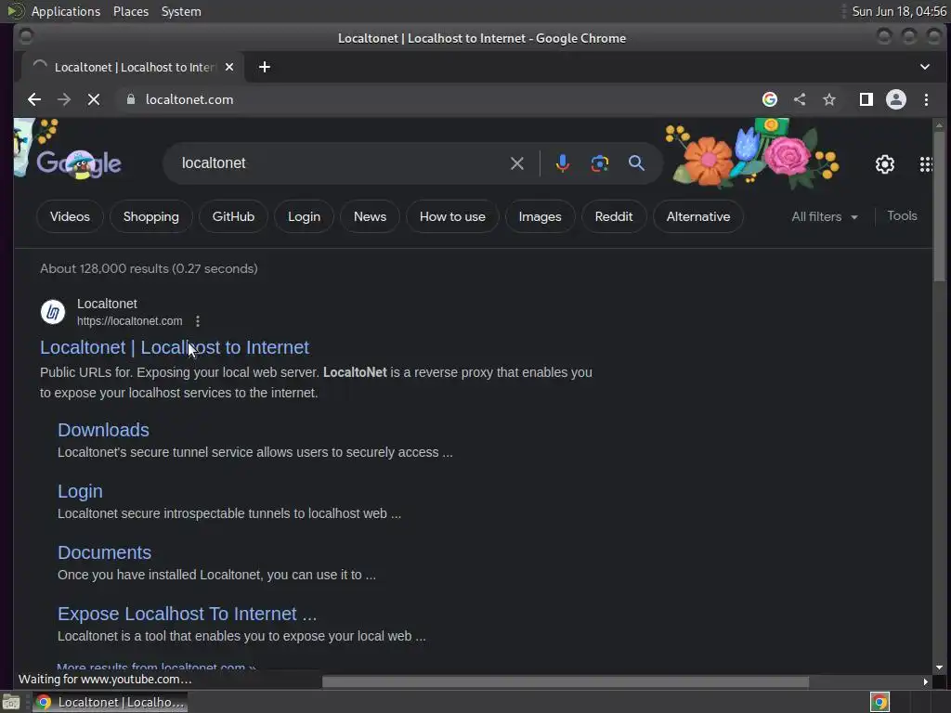Image resolution: width=951 pixels, height=713 pixels.
Task: Clear the search query text
Action: (x=516, y=163)
